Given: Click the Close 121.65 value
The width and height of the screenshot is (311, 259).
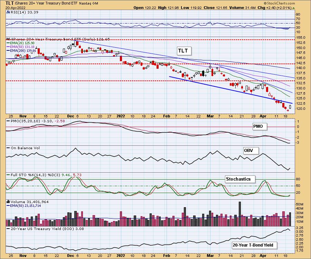Looking at the screenshot, I should [x=216, y=8].
